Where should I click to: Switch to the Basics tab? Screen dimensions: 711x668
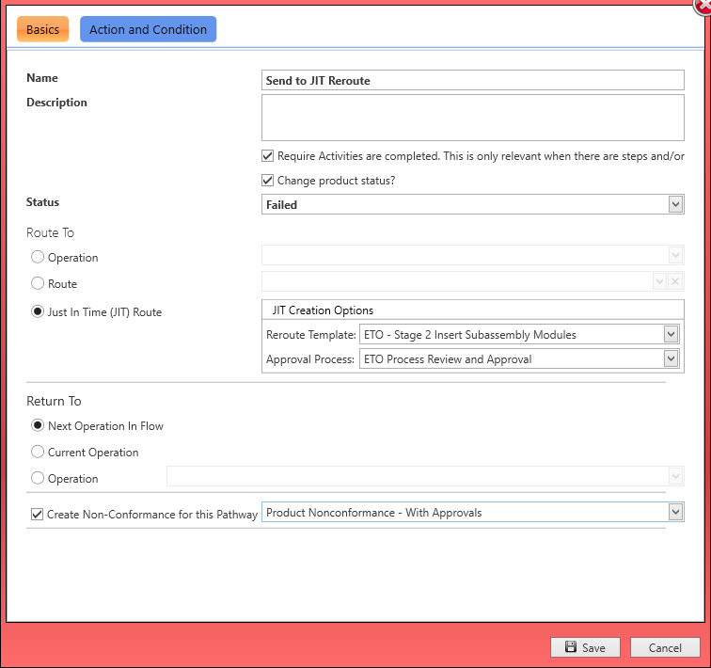pos(42,29)
